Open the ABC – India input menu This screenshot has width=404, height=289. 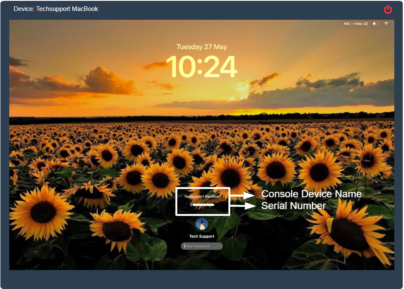(x=352, y=24)
